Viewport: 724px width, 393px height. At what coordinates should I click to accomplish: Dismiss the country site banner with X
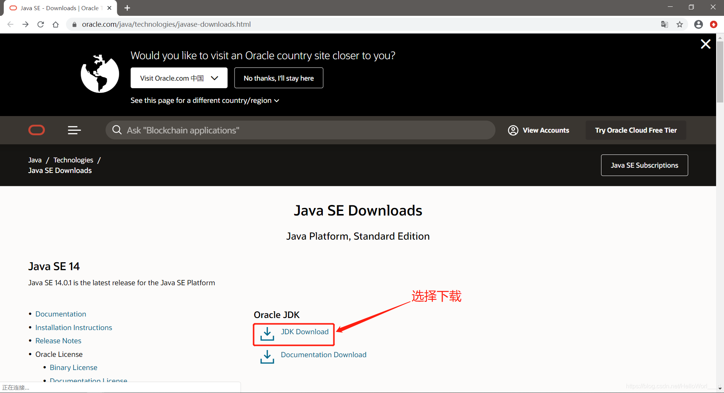pyautogui.click(x=706, y=44)
